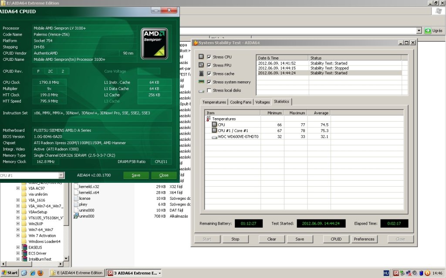
Task: Click the ECS Driver archive icon
Action: (24, 253)
